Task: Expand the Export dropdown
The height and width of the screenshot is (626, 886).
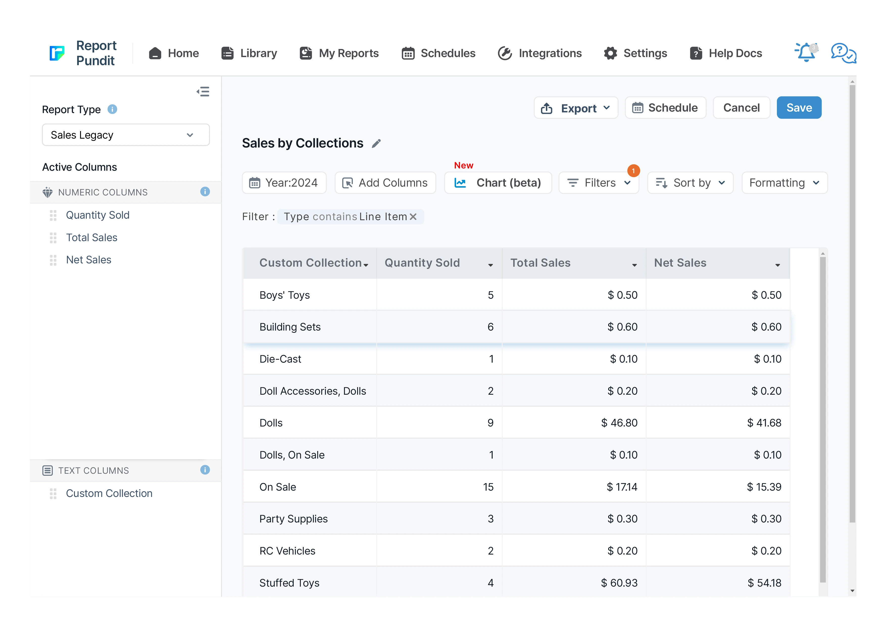Action: (x=576, y=108)
